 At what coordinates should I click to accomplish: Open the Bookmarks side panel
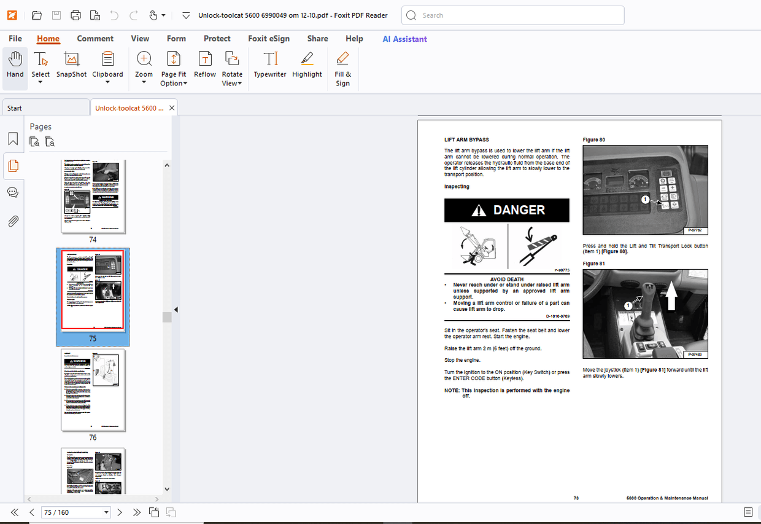(13, 138)
